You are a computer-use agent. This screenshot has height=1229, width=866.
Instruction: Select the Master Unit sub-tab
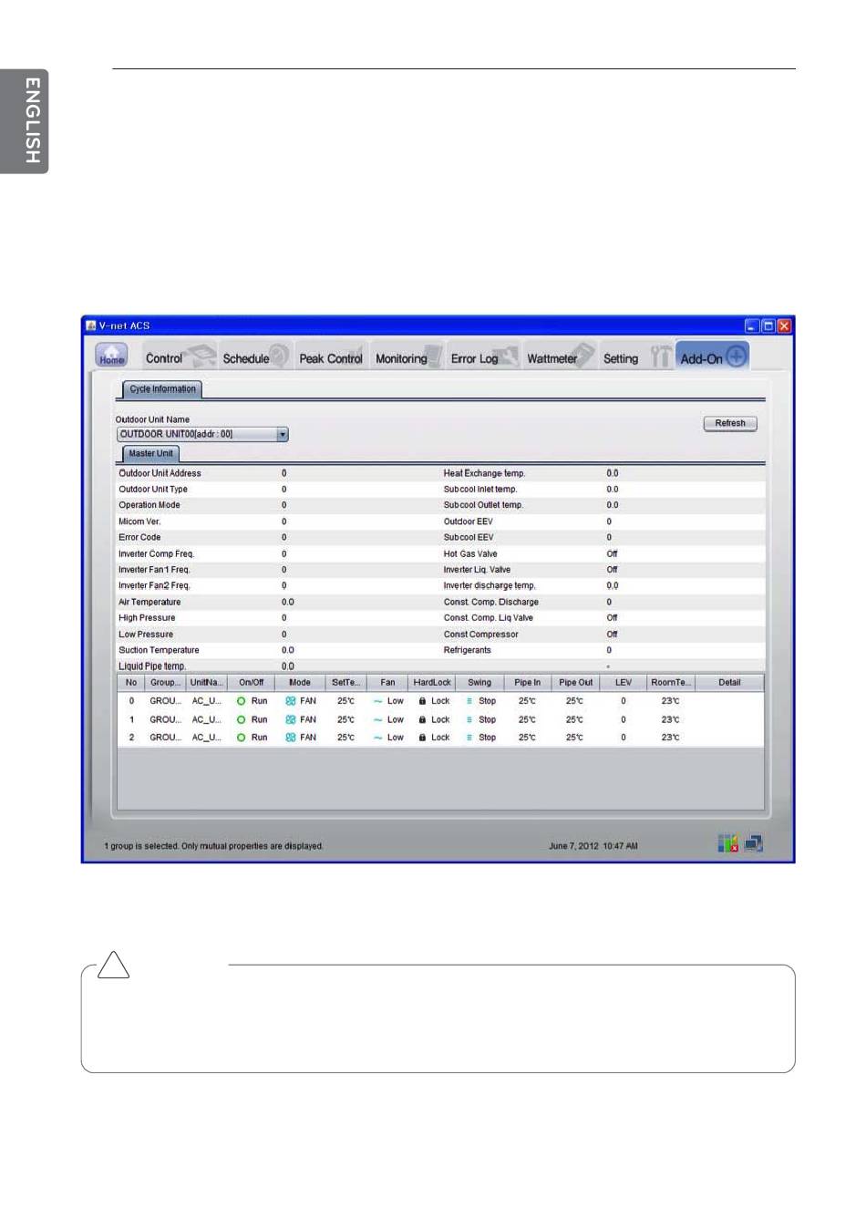pos(150,454)
